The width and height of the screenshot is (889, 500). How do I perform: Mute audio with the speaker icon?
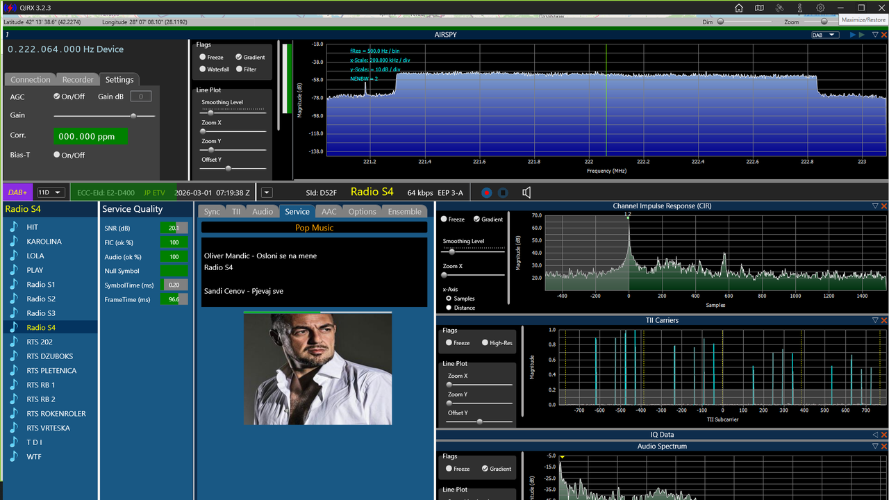coord(526,192)
